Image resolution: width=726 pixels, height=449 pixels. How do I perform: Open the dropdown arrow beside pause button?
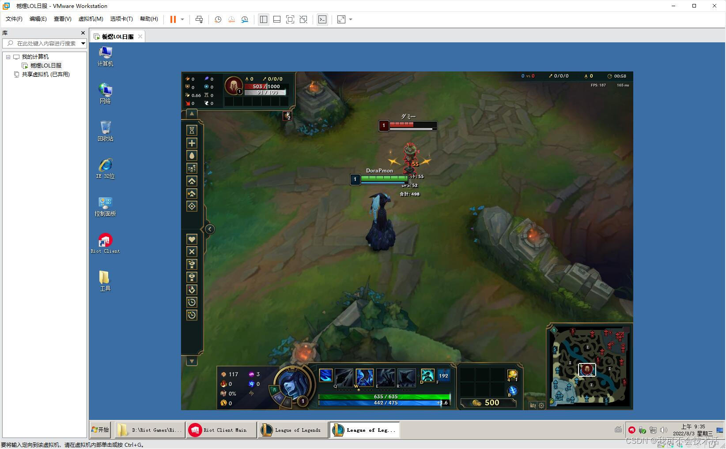point(182,19)
